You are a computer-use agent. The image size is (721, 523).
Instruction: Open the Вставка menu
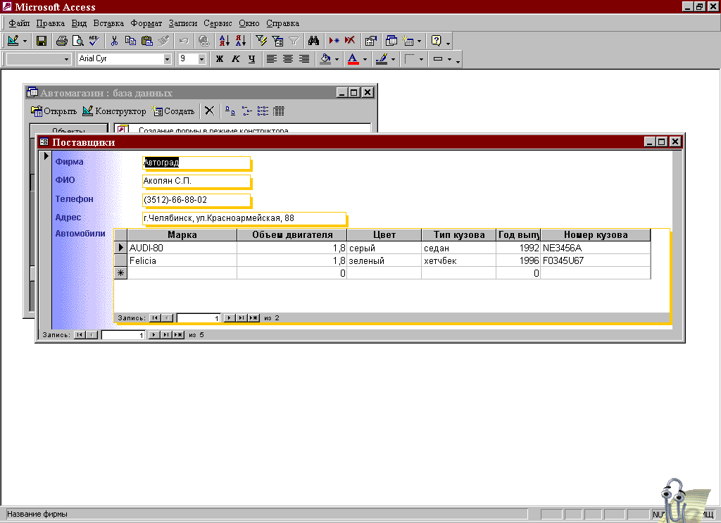(108, 23)
